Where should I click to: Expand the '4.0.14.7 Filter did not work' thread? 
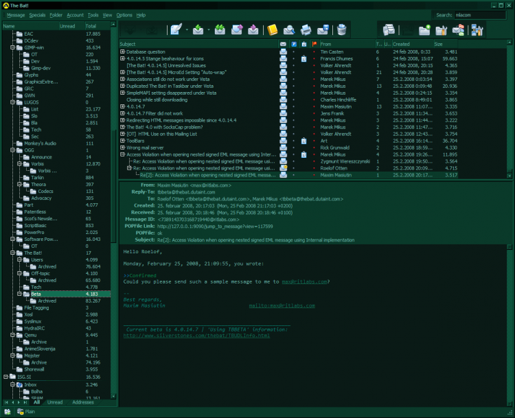pyautogui.click(x=122, y=113)
